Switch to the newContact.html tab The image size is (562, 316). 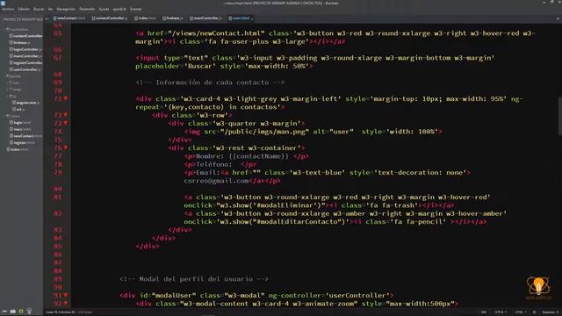coord(69,18)
